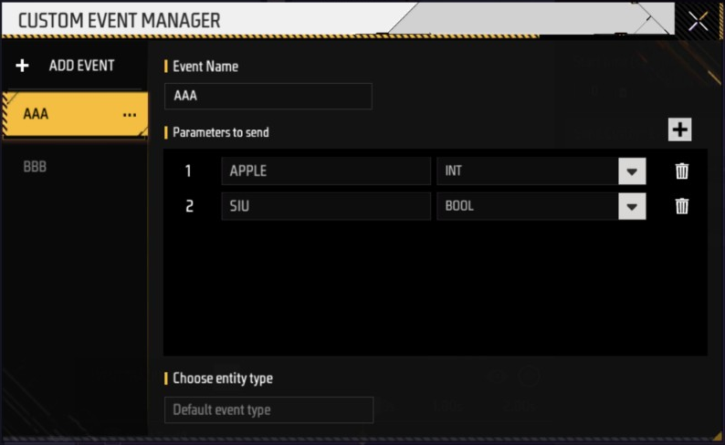This screenshot has width=725, height=445.
Task: Add a new parameter with plus button
Action: tap(679, 130)
